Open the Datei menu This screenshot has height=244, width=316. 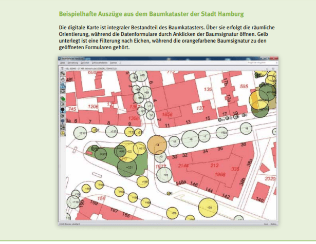63,62
